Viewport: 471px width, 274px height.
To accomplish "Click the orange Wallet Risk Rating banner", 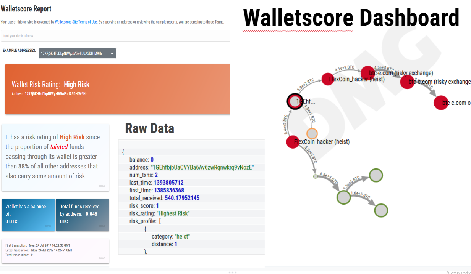I will 118,89.
